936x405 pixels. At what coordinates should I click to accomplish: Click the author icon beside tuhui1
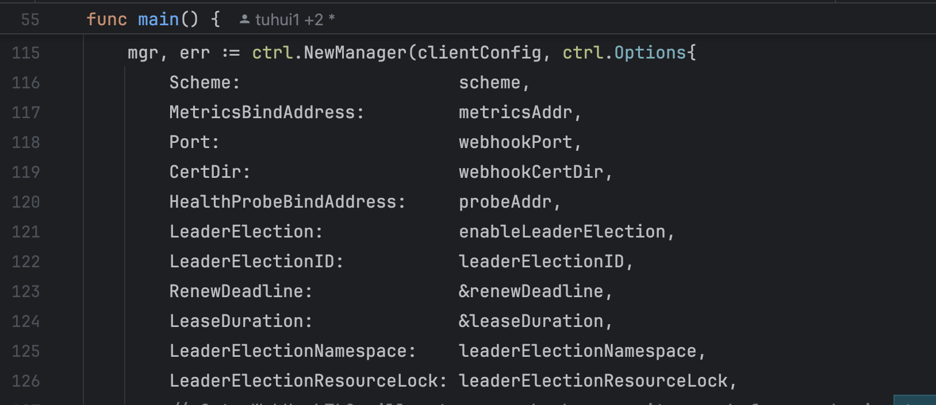click(x=244, y=20)
